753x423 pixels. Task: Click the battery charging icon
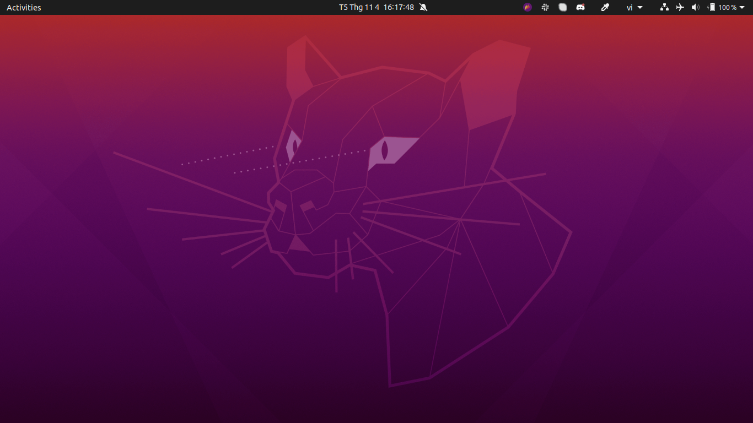711,7
